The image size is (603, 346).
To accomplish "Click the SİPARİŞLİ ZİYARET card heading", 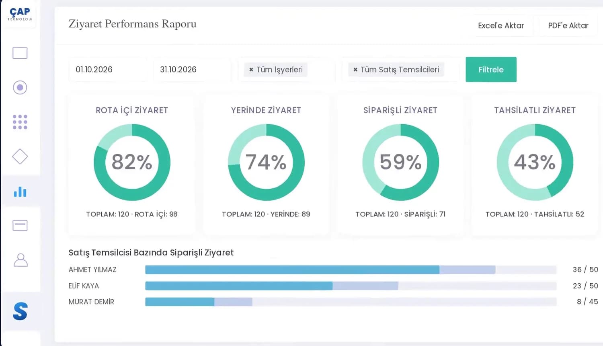I will [x=400, y=110].
